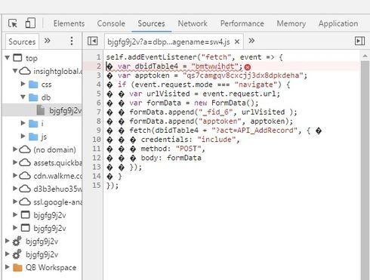Go to the Performance tab

[242, 23]
